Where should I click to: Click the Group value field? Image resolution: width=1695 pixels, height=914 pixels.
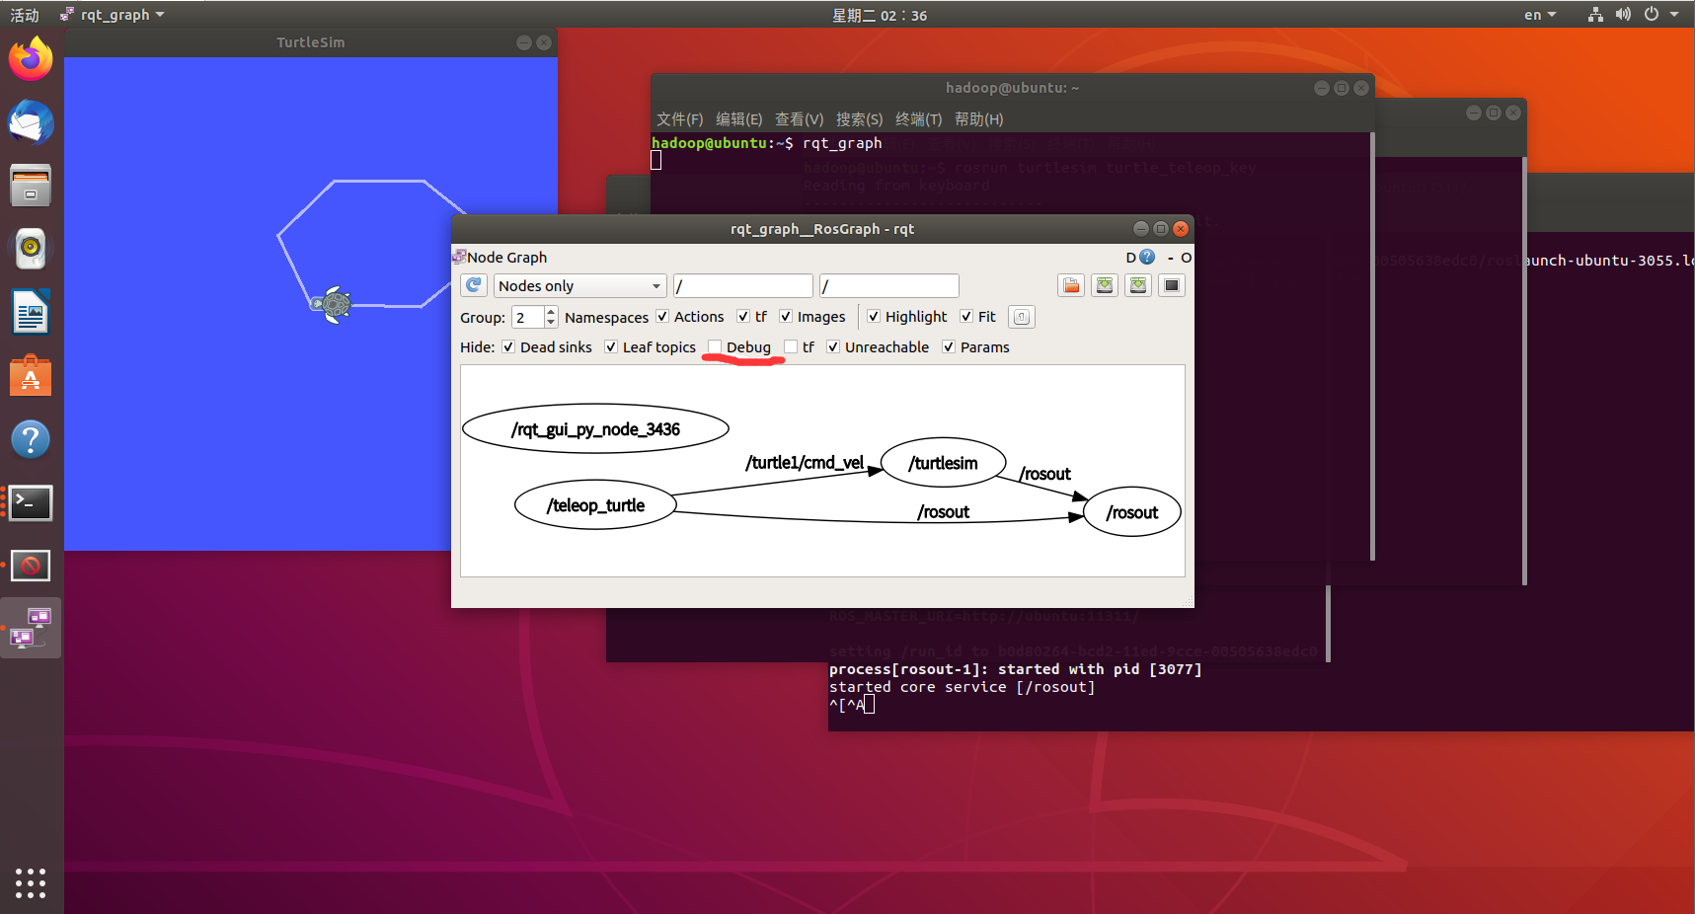[x=528, y=317]
